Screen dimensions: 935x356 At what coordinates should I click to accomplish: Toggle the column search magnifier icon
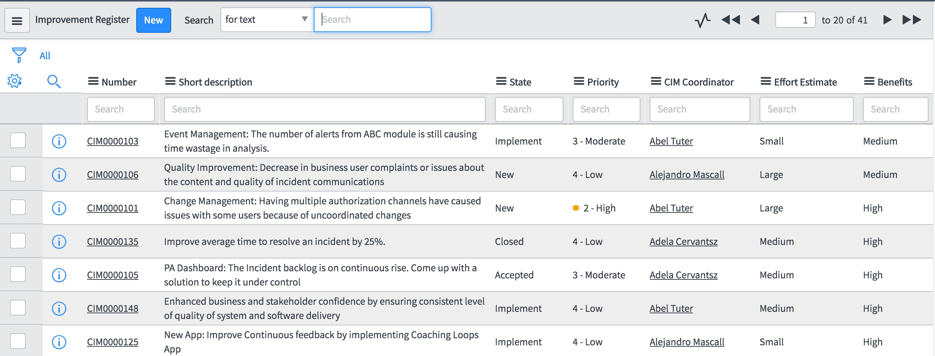click(x=55, y=82)
